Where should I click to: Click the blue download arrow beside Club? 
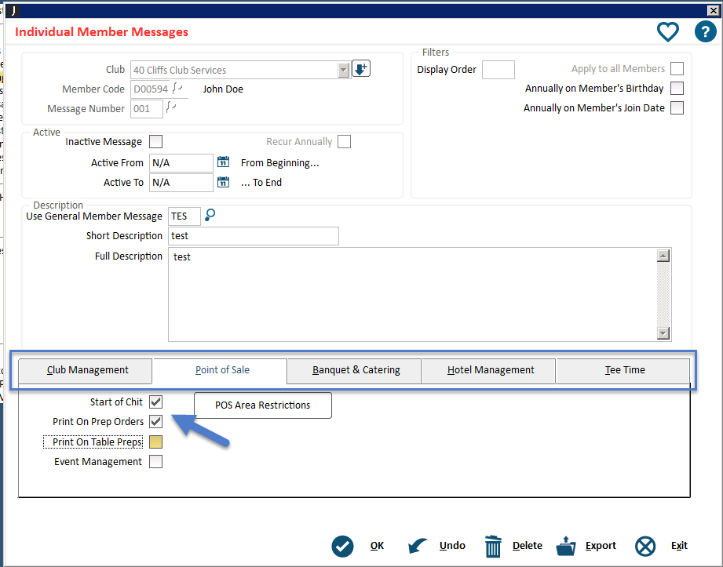pyautogui.click(x=360, y=69)
